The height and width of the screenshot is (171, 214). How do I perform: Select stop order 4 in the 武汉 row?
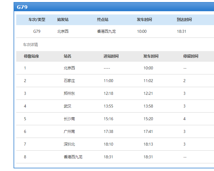click(x=25, y=106)
